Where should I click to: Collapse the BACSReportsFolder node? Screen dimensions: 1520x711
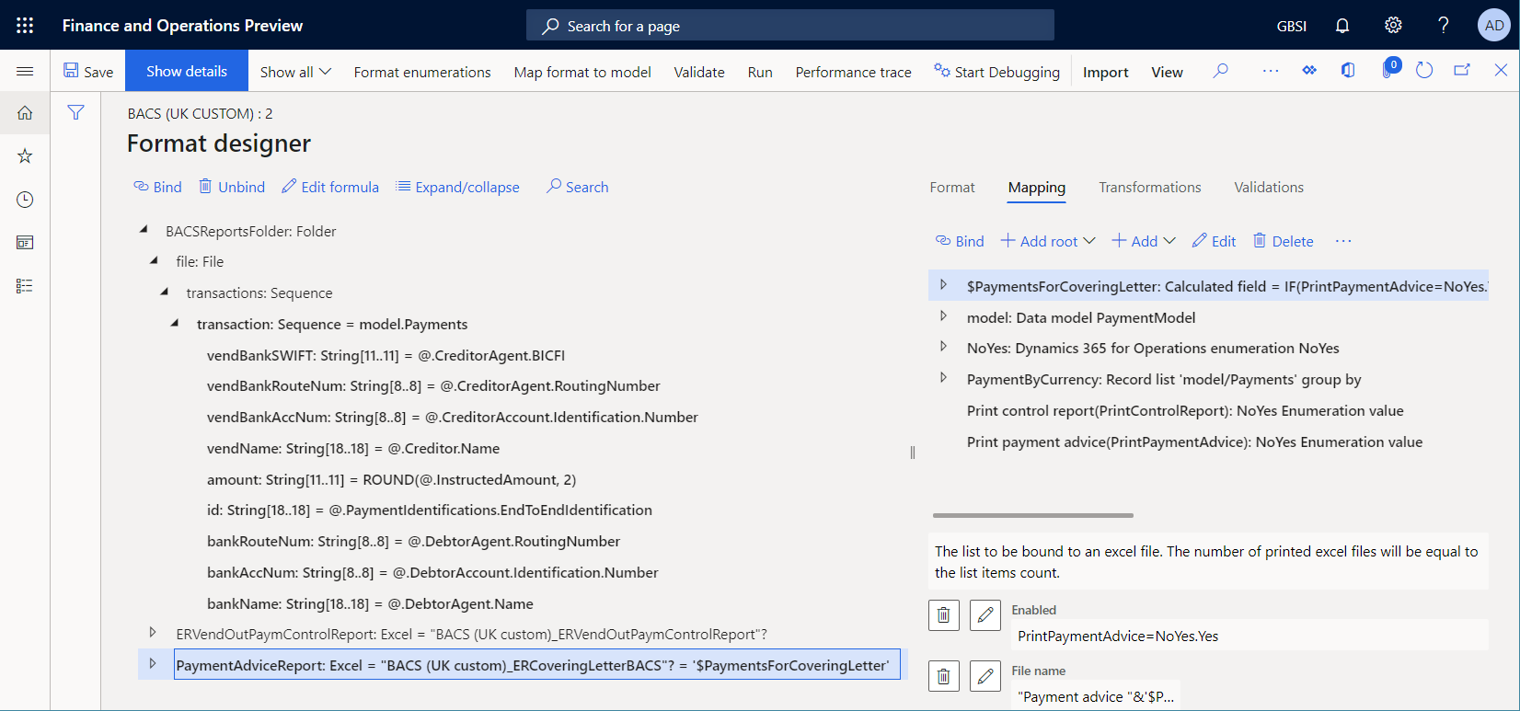click(x=144, y=230)
